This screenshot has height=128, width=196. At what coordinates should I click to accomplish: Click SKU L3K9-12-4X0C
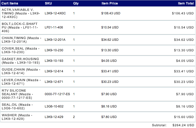point(55,13)
